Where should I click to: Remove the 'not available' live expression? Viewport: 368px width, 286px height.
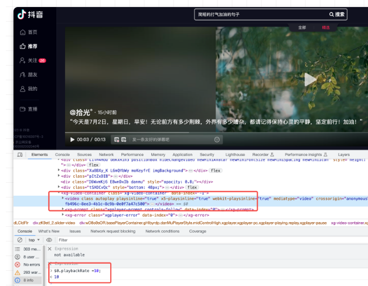[x=50, y=248]
